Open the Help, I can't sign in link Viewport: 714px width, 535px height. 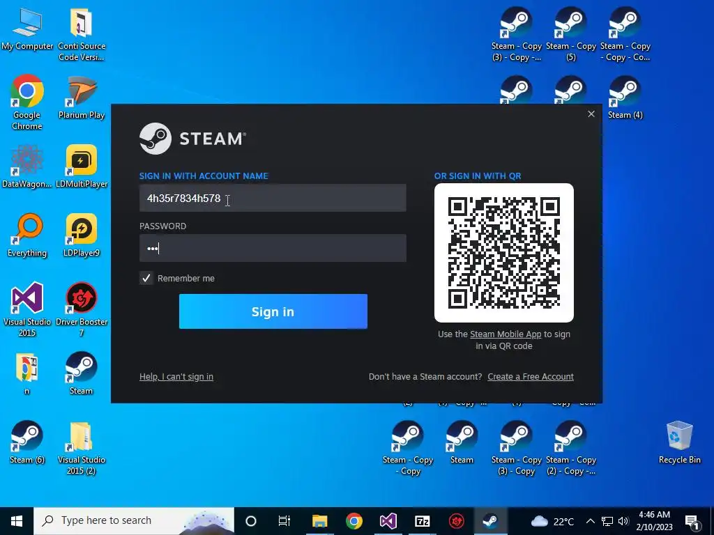[176, 377]
